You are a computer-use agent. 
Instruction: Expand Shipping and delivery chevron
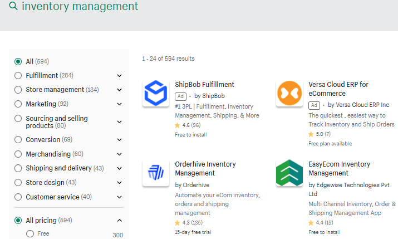tap(119, 168)
